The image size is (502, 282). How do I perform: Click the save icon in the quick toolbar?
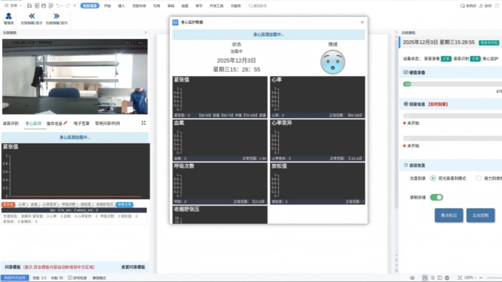(x=30, y=6)
